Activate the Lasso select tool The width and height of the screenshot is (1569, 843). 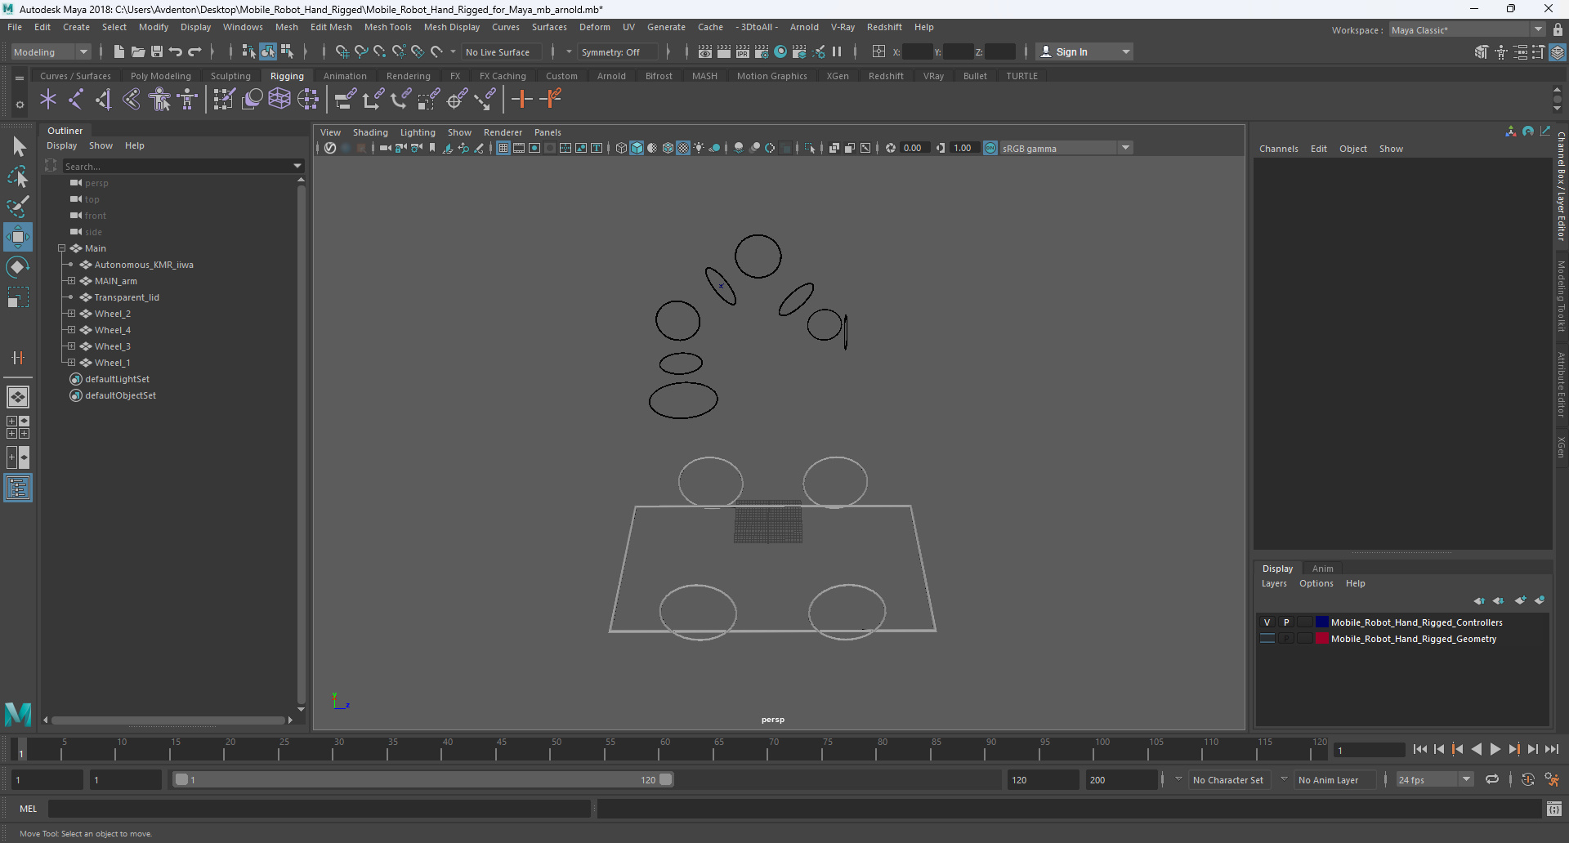tap(18, 176)
